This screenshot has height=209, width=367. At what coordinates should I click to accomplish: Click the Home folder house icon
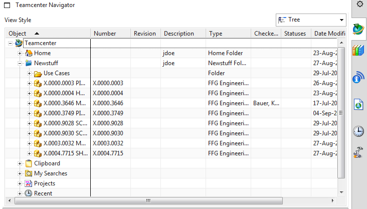tap(29, 53)
